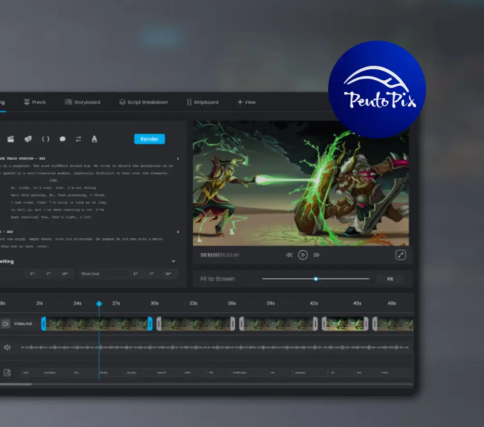Click the Fit button
This screenshot has width=484, height=427.
click(390, 279)
